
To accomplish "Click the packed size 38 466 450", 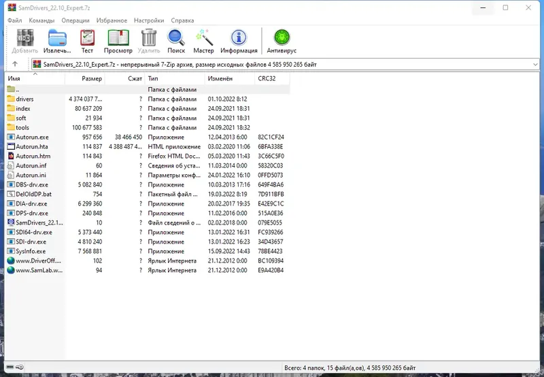I will pos(129,137).
